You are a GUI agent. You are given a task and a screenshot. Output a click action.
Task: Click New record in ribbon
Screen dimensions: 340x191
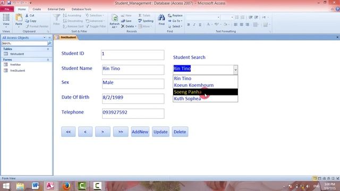(x=126, y=15)
